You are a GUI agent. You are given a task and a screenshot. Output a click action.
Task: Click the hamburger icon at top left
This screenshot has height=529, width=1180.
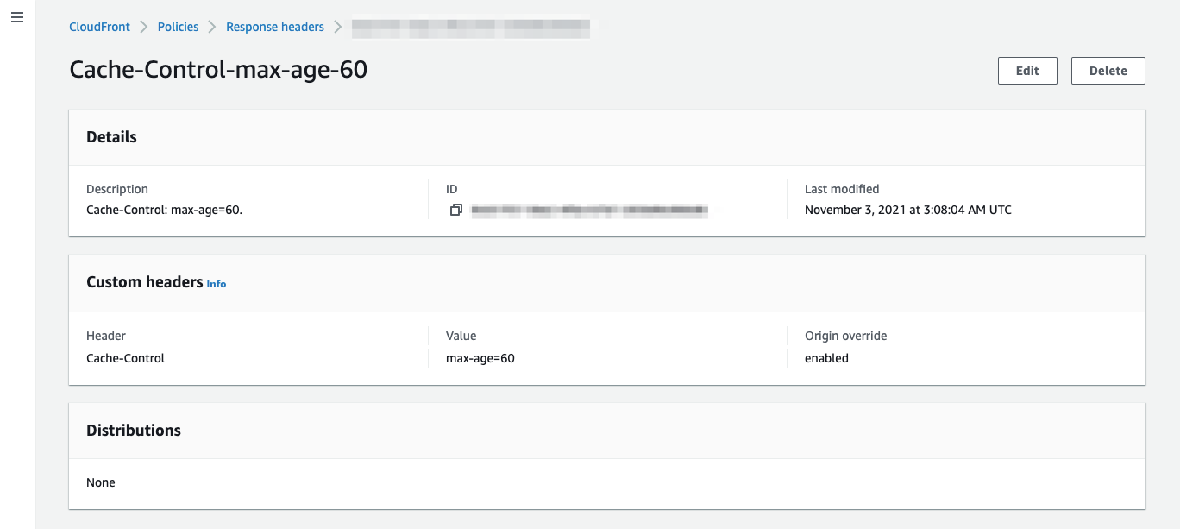click(17, 17)
